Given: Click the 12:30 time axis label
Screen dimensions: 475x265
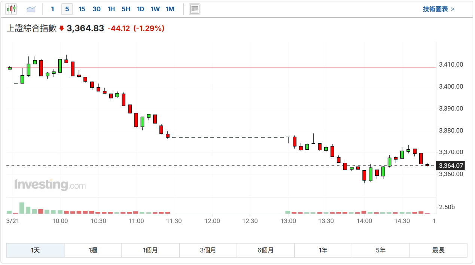Looking at the screenshot, I should [250, 221].
